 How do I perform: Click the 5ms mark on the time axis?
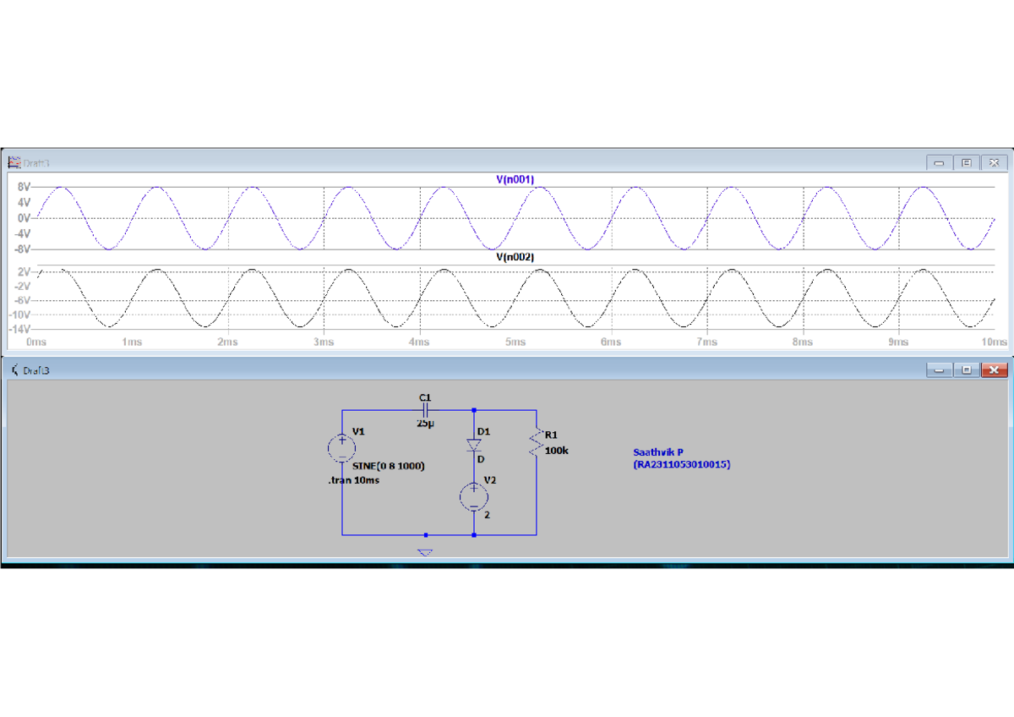tap(515, 342)
